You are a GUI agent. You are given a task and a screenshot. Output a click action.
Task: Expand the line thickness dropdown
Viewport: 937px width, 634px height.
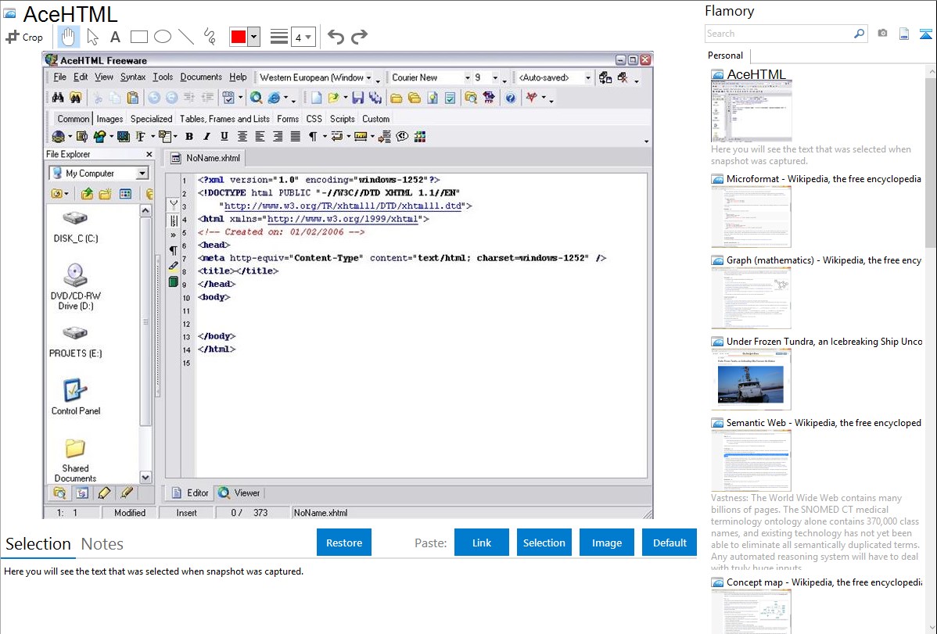coord(303,37)
